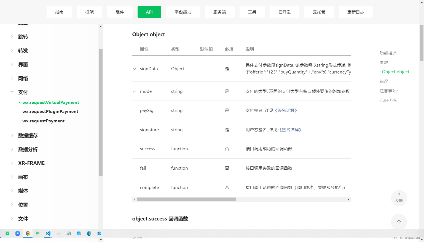Image resolution: width=424 pixels, height=242 pixels.
Task: Jump to 功能描述 in page outline
Action: click(388, 53)
